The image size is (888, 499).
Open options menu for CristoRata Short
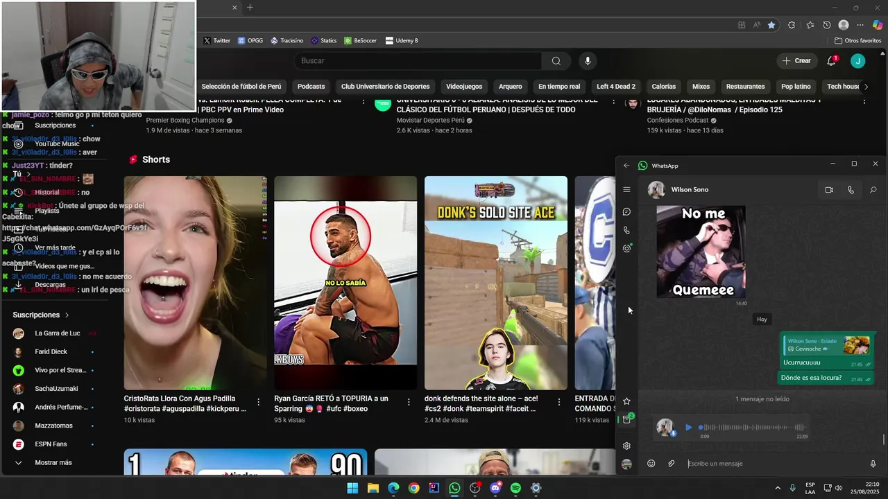[259, 402]
